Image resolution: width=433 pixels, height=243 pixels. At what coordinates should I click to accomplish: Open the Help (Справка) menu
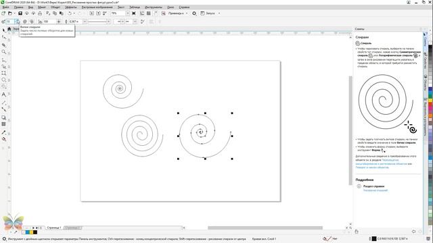pyautogui.click(x=184, y=7)
